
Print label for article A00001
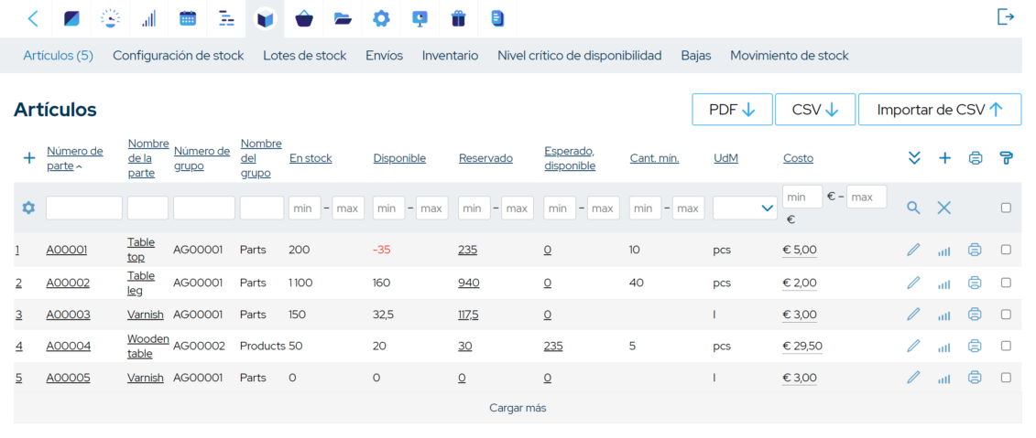tap(975, 250)
